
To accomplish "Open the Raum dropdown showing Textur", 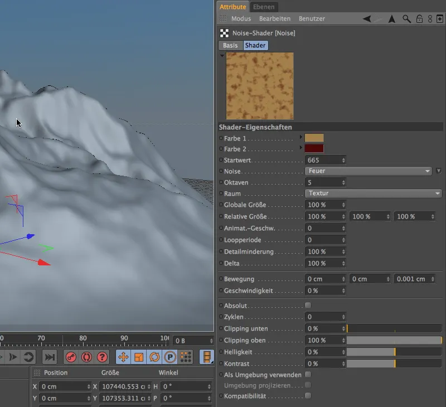I will click(374, 193).
